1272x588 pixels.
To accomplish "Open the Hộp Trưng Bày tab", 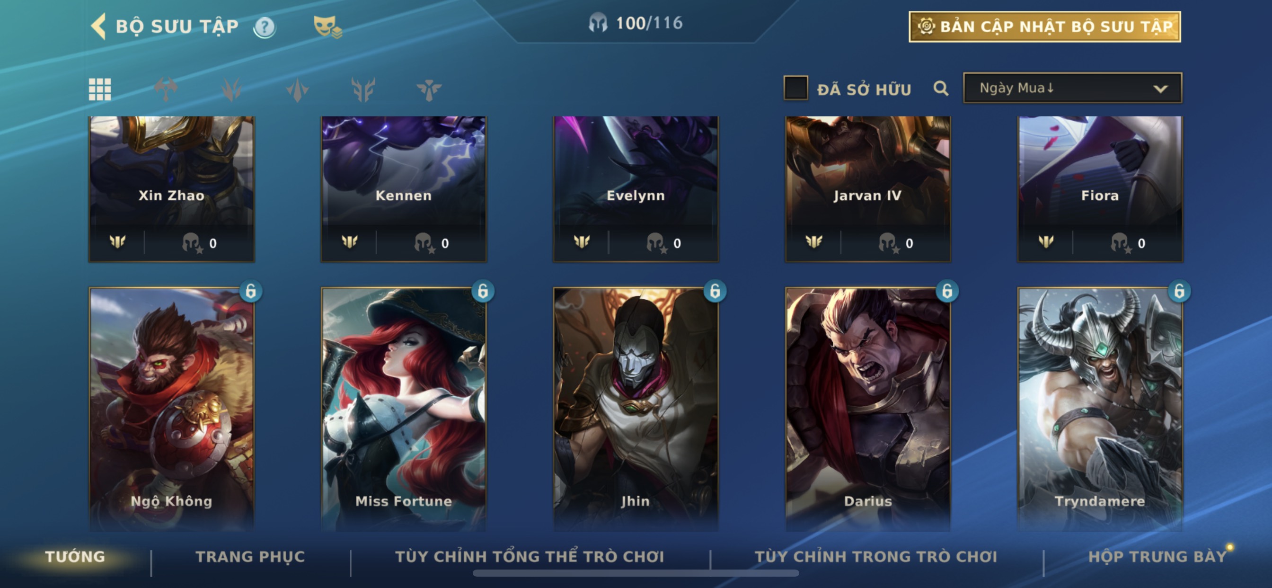I will [1157, 556].
